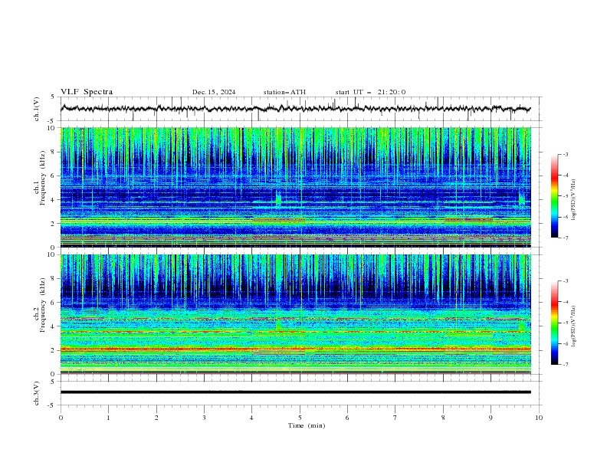Click the "3" tick on time axis

[204, 418]
